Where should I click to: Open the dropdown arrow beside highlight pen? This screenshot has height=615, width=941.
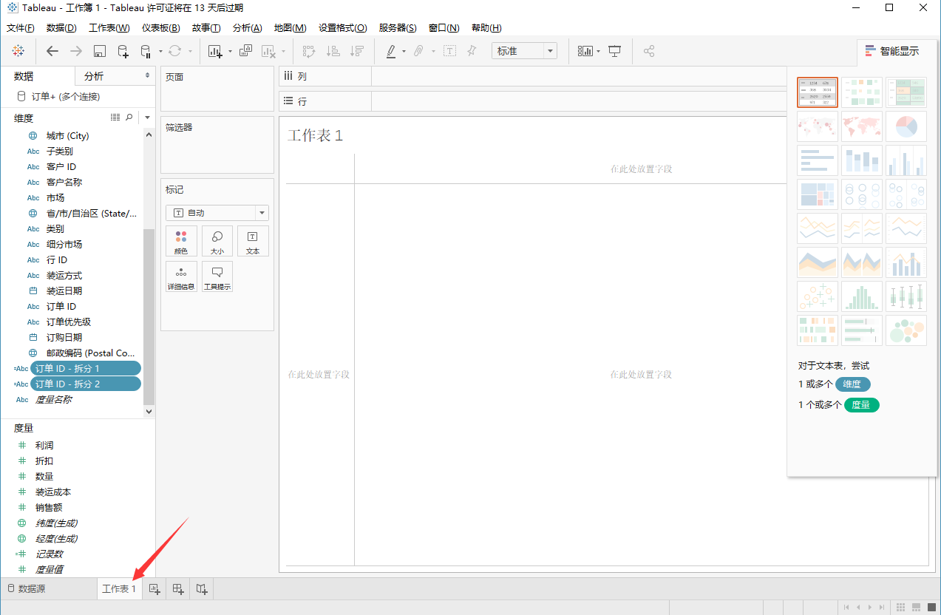[x=404, y=52]
